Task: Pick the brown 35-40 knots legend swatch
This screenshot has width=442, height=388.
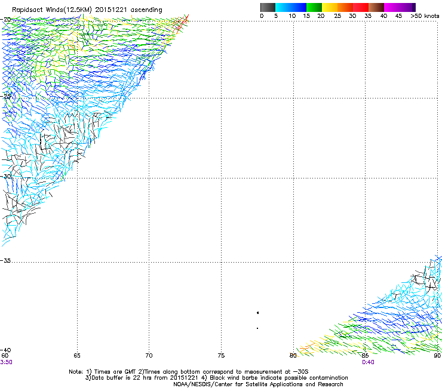Action: click(x=376, y=7)
